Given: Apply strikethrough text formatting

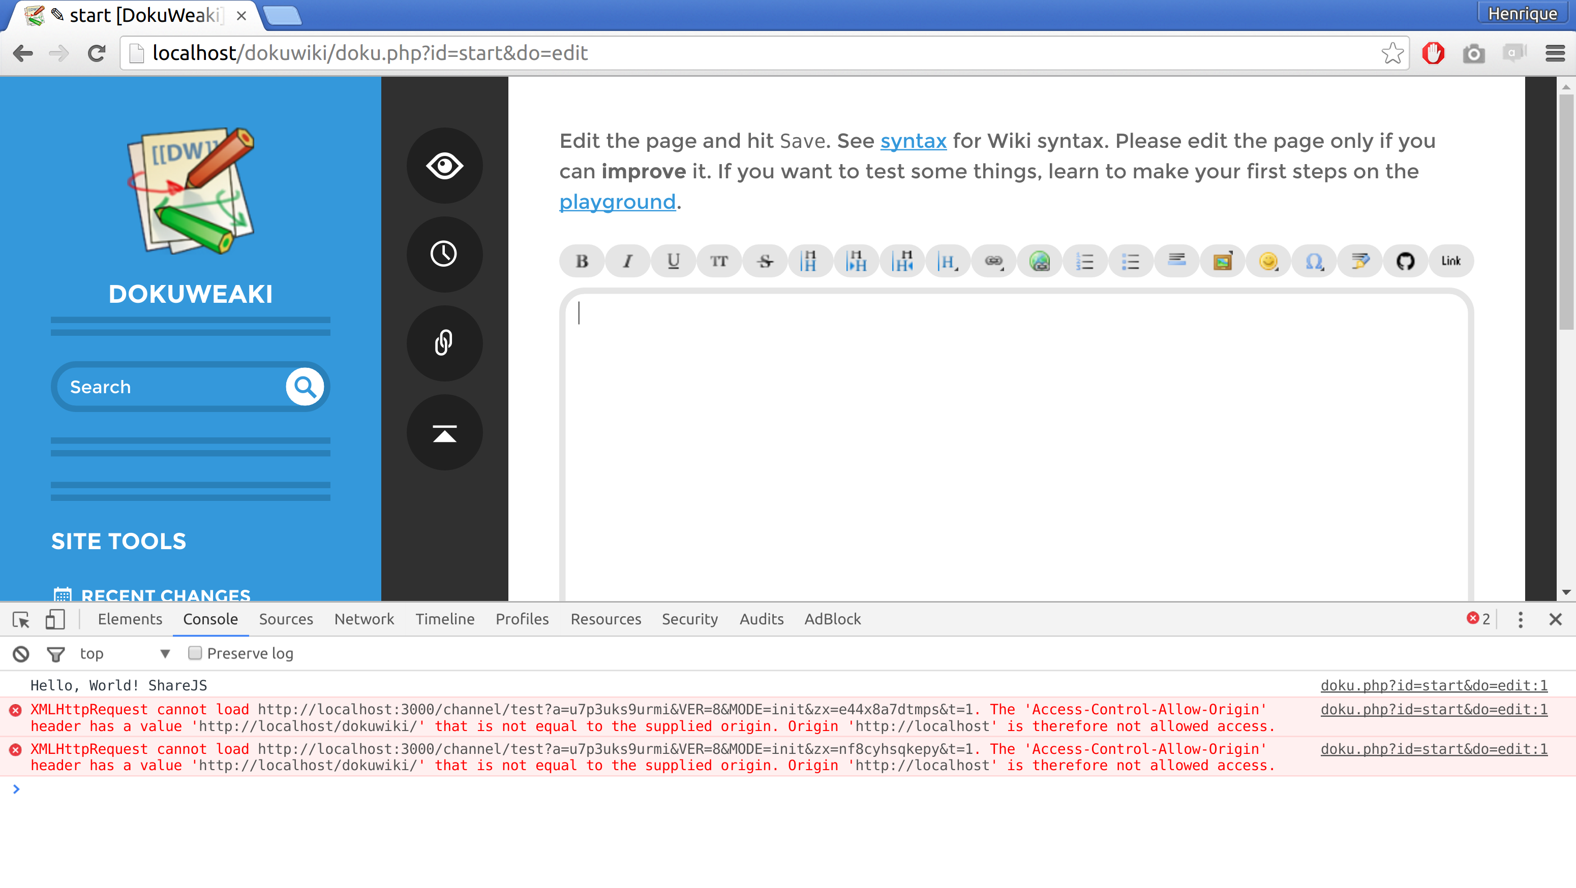Looking at the screenshot, I should pyautogui.click(x=765, y=262).
